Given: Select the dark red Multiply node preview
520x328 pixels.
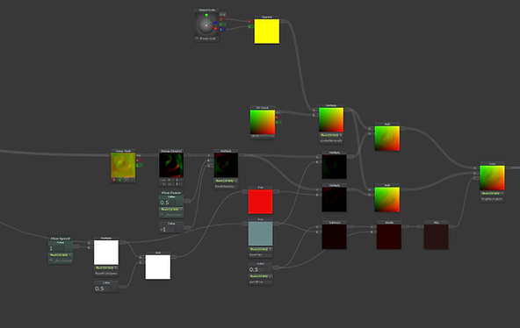Looking at the screenshot, I should coord(335,199).
